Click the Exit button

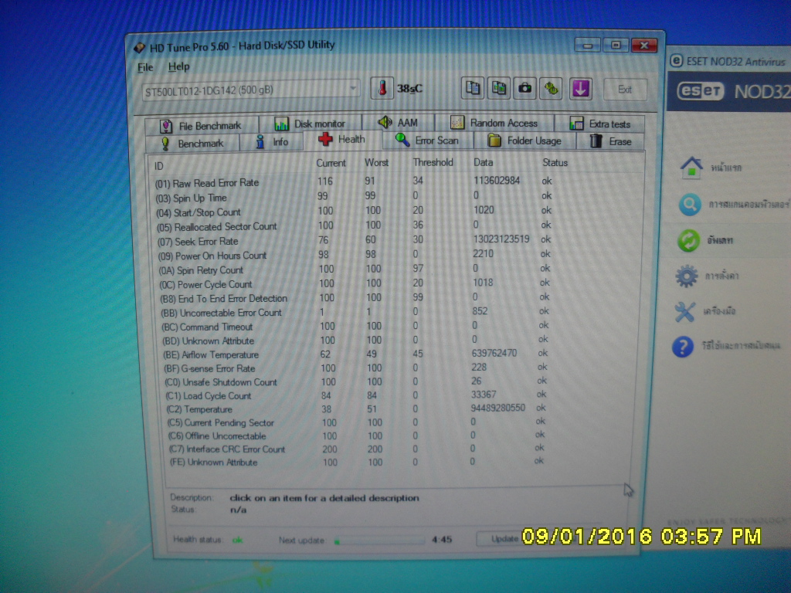tap(624, 90)
